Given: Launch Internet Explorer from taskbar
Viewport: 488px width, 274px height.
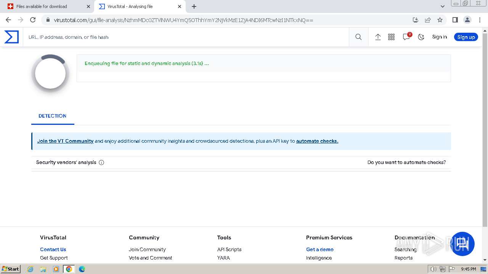Looking at the screenshot, I should pyautogui.click(x=30, y=269).
